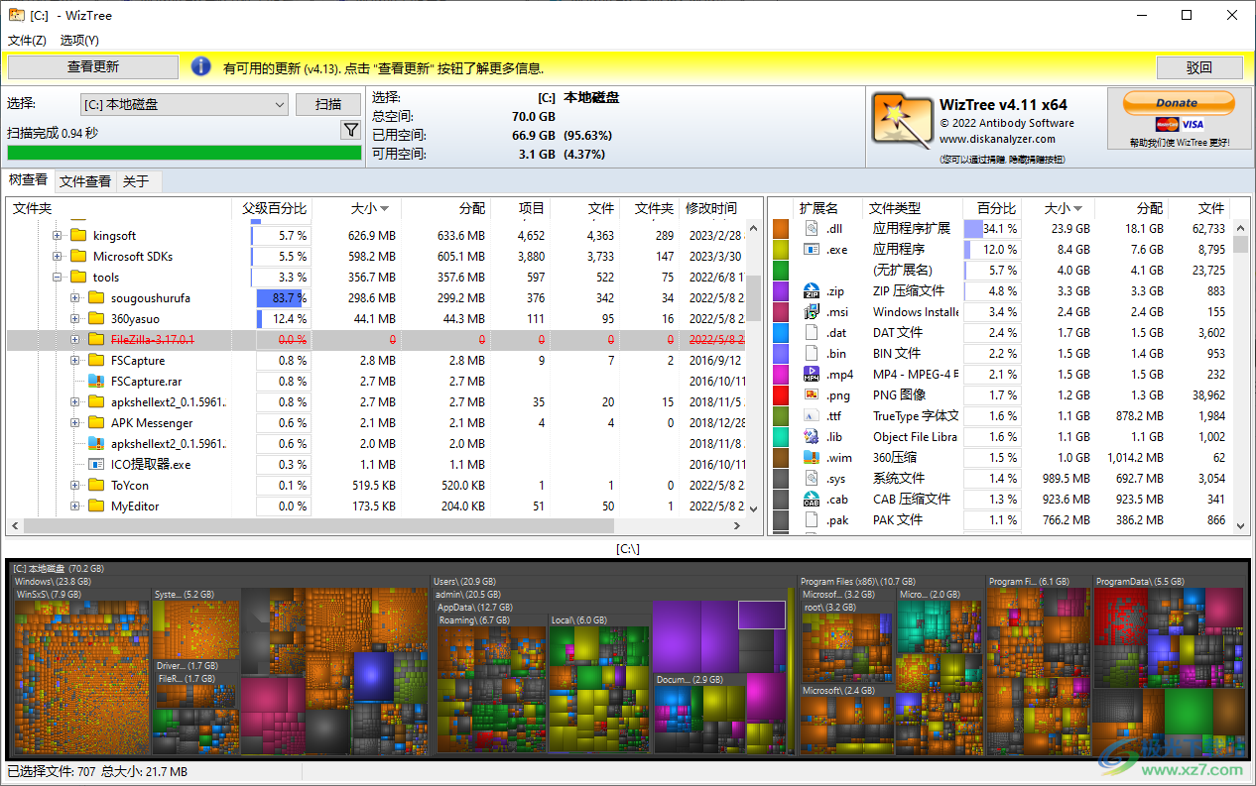The height and width of the screenshot is (786, 1256).
Task: Expand the 360yasuo folder node
Action: [75, 318]
